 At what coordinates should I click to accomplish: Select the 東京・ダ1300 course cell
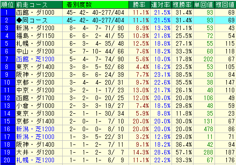[x=39, y=113]
